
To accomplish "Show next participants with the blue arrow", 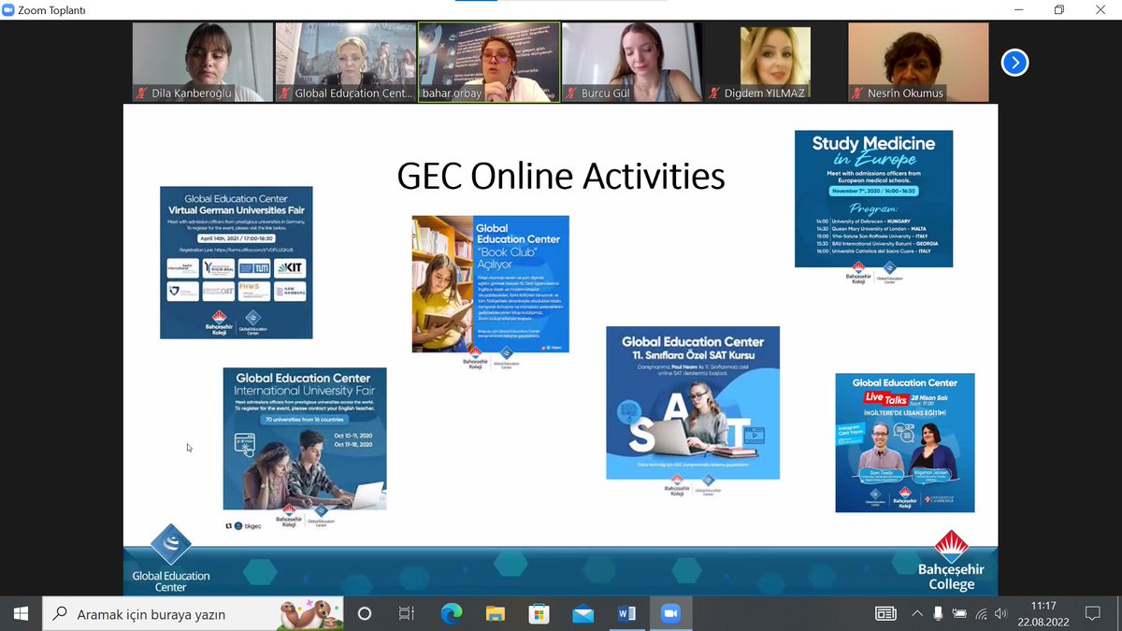I will tap(1014, 63).
